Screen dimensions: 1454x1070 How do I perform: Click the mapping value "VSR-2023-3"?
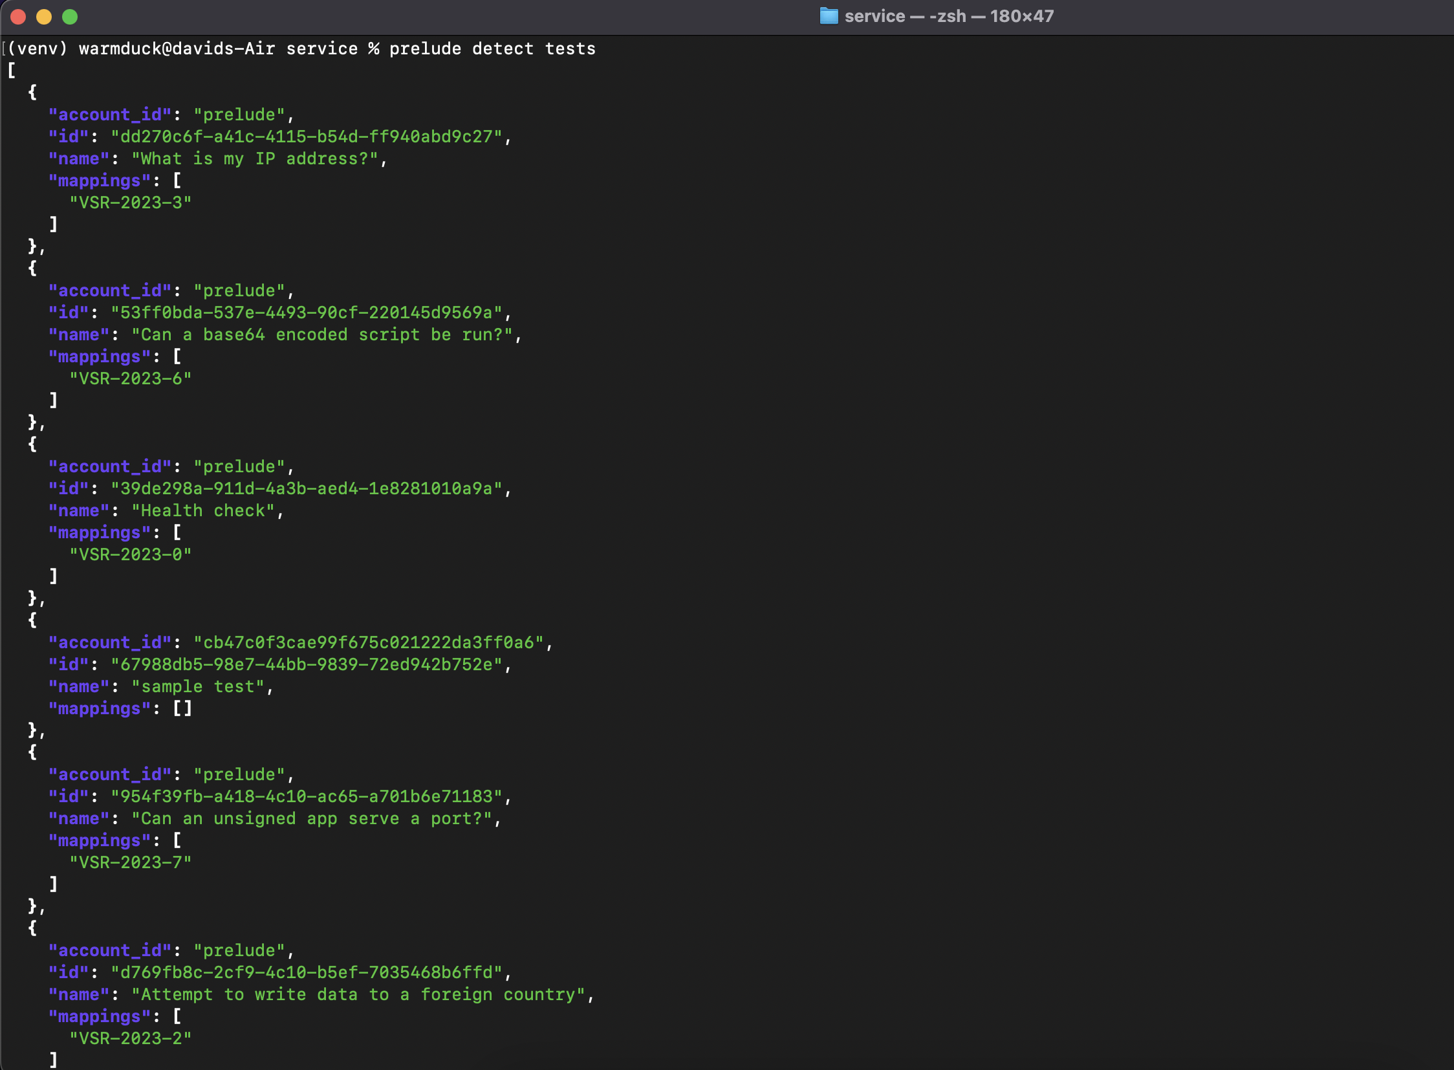(x=130, y=202)
